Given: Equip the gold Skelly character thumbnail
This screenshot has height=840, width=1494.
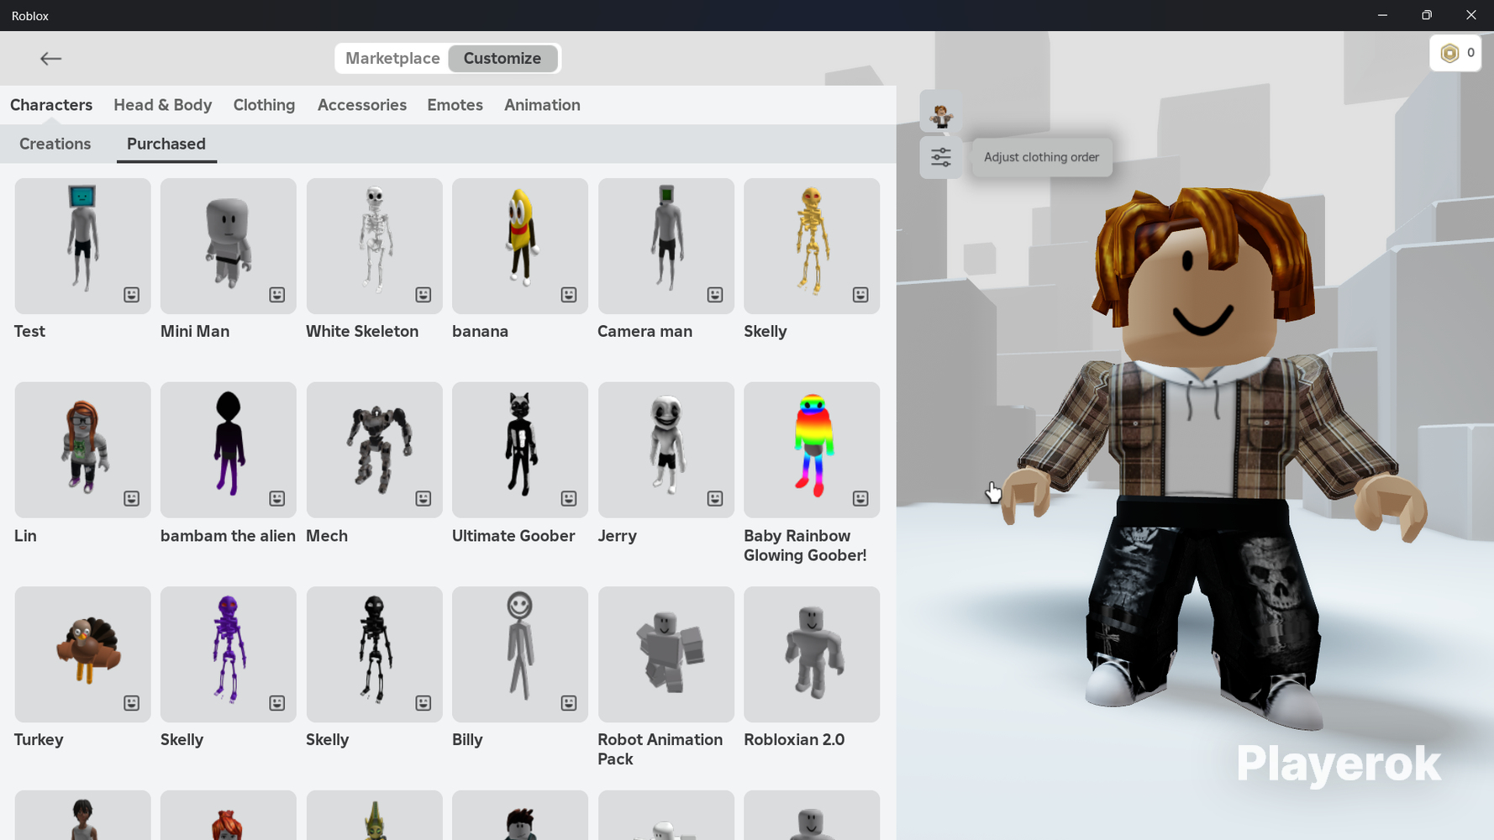Looking at the screenshot, I should tap(812, 246).
